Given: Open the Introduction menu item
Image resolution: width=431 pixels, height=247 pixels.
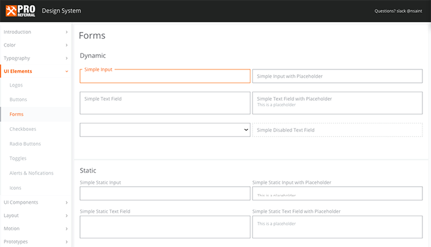Looking at the screenshot, I should tap(36, 32).
